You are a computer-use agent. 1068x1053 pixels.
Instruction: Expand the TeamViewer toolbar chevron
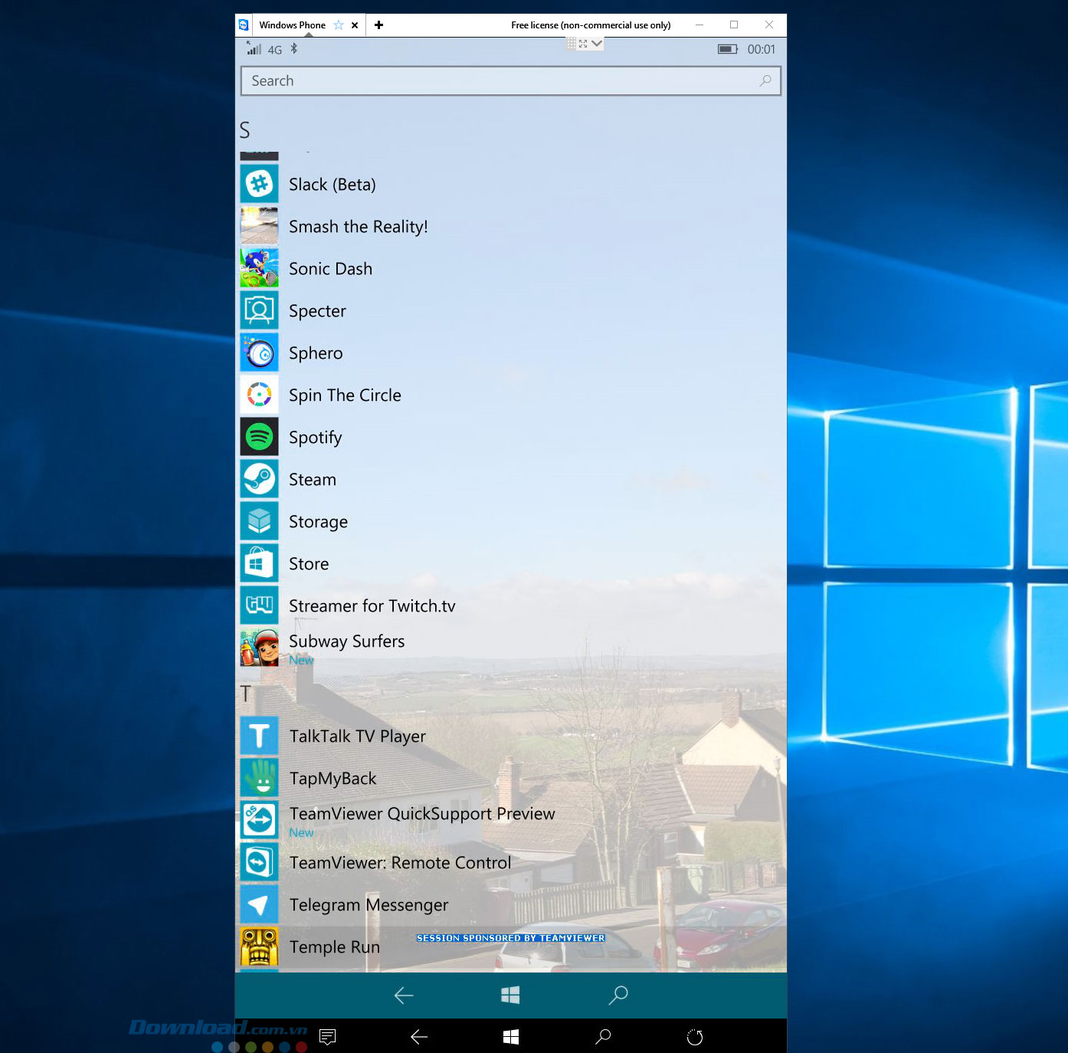[597, 44]
